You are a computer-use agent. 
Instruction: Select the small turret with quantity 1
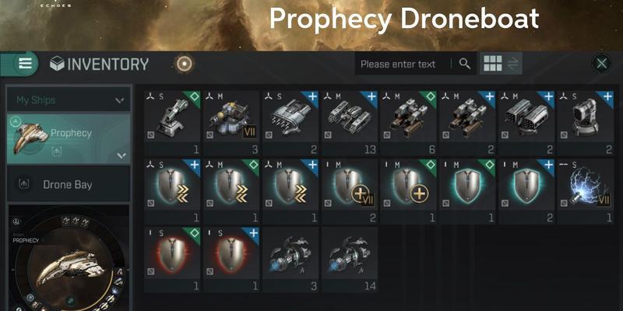172,123
